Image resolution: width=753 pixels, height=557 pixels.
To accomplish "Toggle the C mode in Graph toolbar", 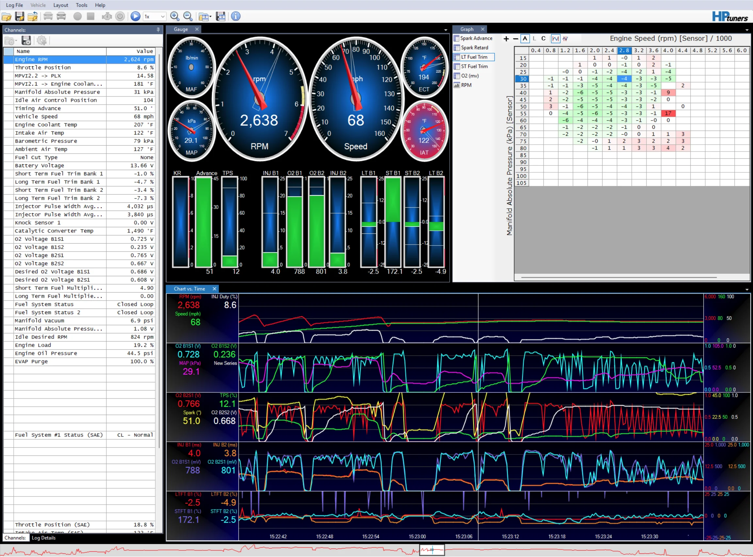I will click(x=543, y=39).
